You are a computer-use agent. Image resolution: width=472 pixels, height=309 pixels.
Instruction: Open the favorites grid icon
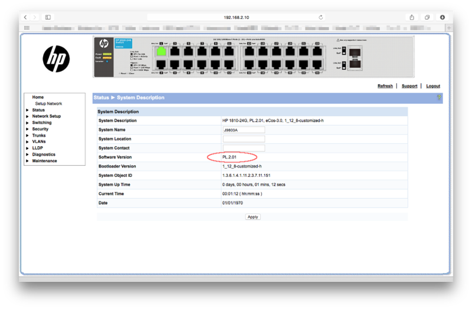pyautogui.click(x=27, y=28)
